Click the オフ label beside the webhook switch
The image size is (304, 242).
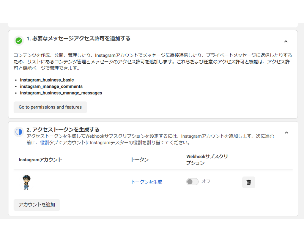click(x=206, y=182)
